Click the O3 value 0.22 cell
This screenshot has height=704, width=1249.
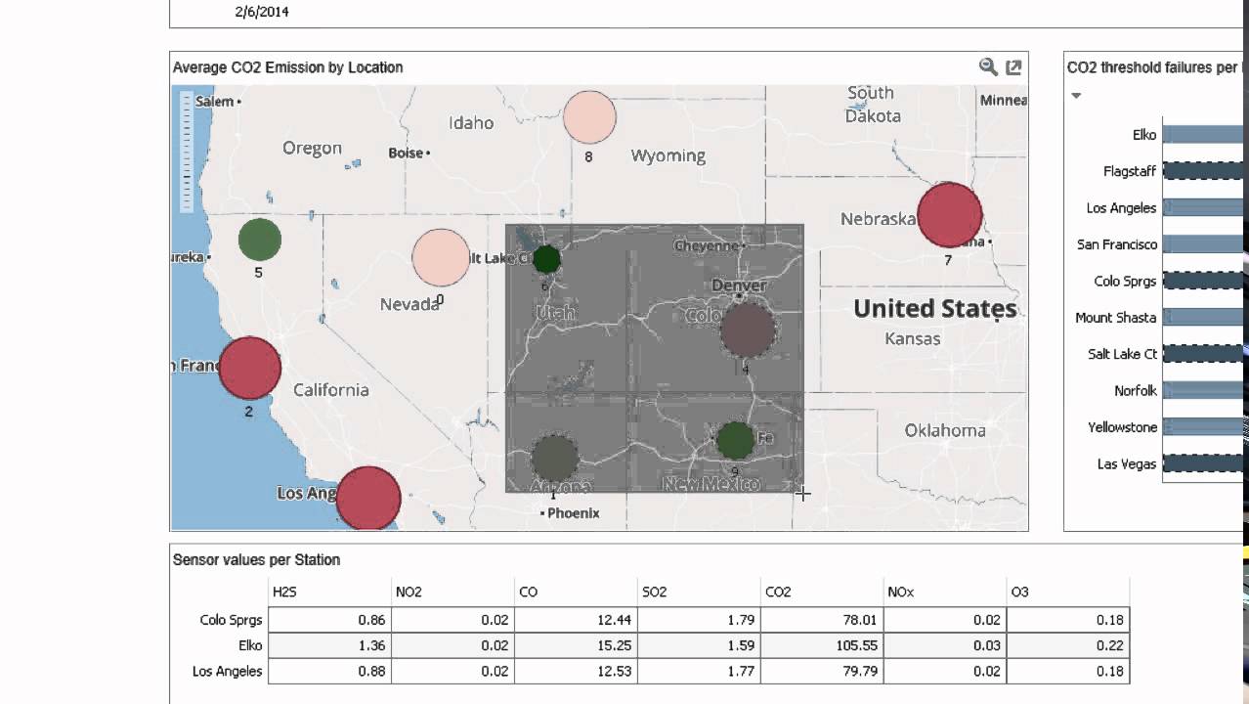pyautogui.click(x=1068, y=645)
